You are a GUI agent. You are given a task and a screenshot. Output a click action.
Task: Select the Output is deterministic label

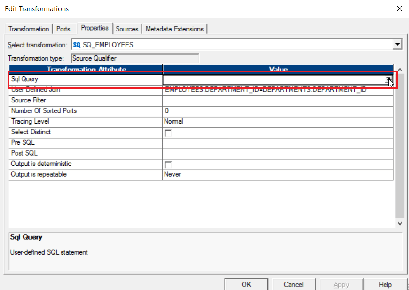[41, 164]
